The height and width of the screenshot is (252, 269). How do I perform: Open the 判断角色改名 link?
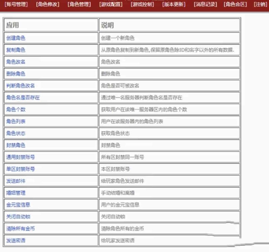coord(21,86)
